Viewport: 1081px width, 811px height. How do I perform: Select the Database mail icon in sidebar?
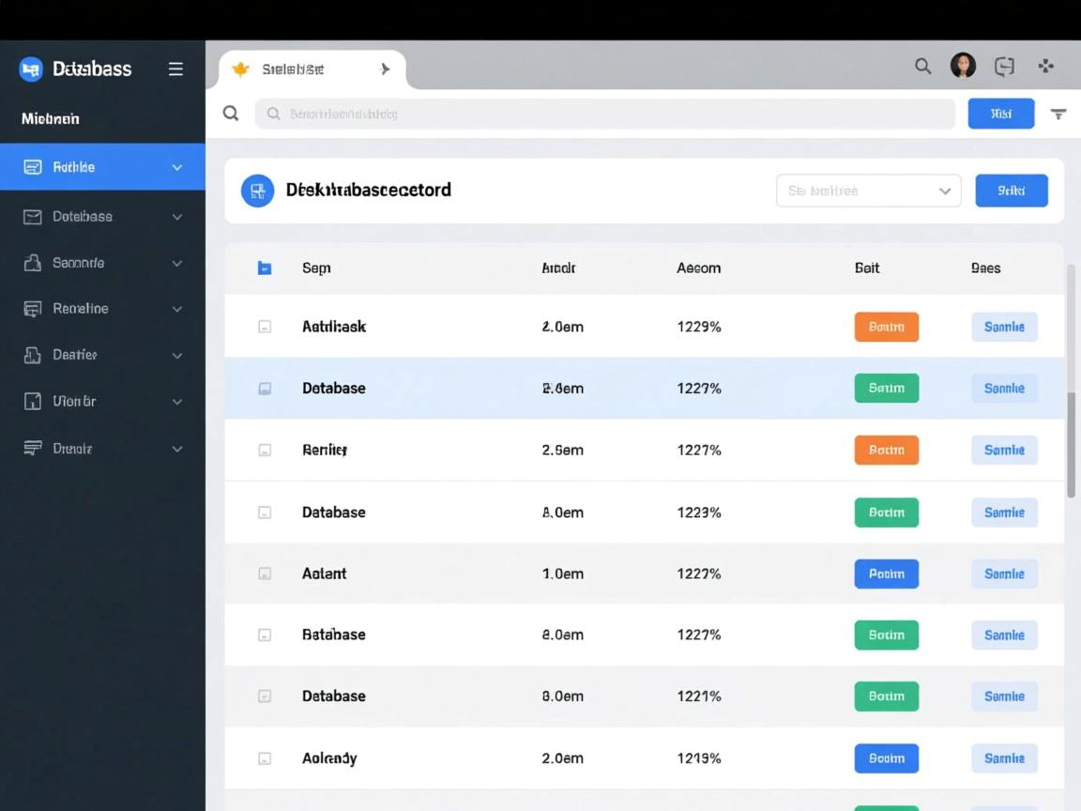click(x=32, y=216)
